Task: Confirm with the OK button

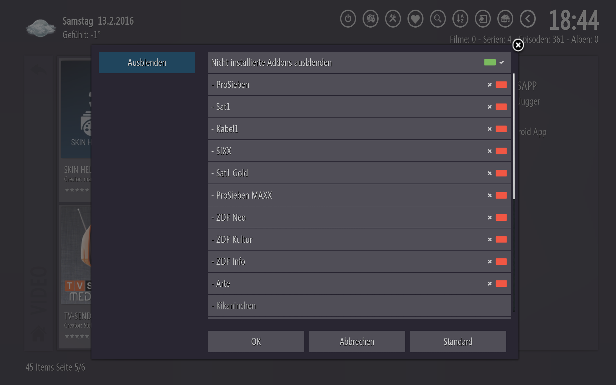Action: 256,341
